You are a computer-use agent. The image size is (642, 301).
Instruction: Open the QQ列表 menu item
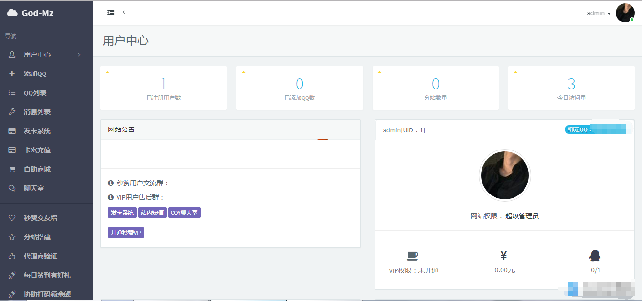point(35,93)
